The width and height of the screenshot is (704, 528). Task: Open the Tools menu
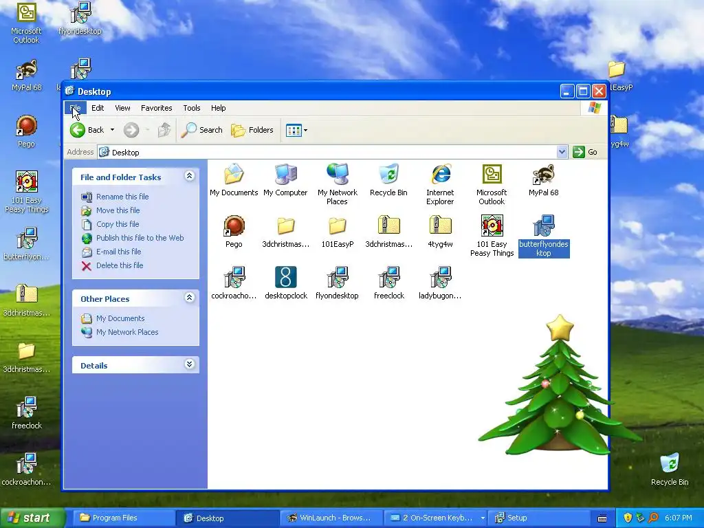pyautogui.click(x=191, y=108)
